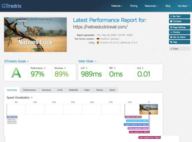Open the Resources dropdown menu

click(151, 6)
